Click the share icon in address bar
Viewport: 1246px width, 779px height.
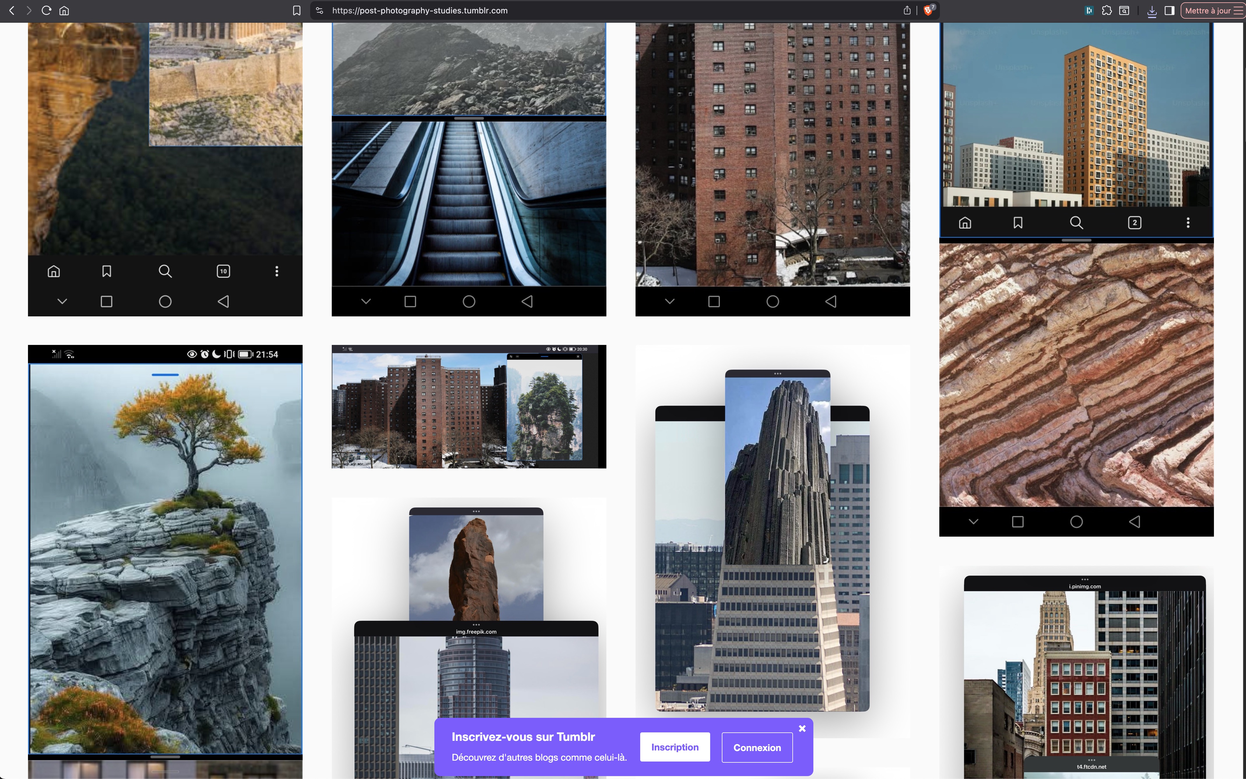907,10
